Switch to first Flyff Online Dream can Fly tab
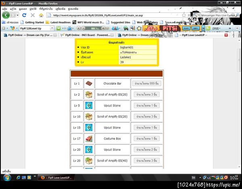This screenshot has height=189, width=242. tap(30, 35)
